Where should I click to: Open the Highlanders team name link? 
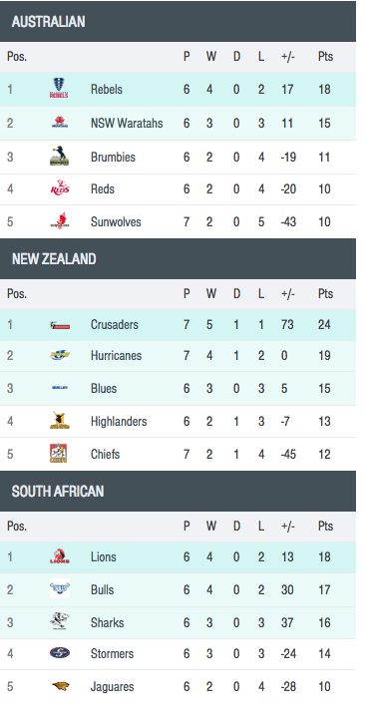119,422
